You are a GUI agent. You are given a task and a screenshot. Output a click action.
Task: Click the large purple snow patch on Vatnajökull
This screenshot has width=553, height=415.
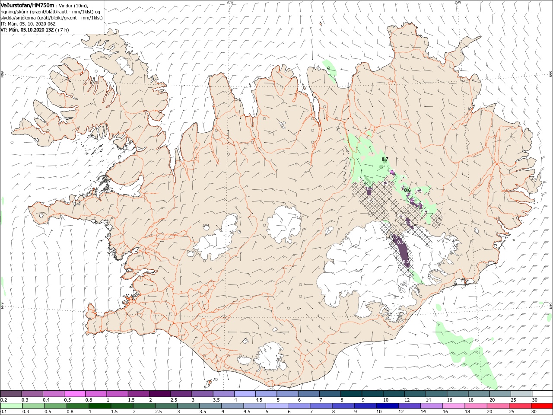coord(402,251)
